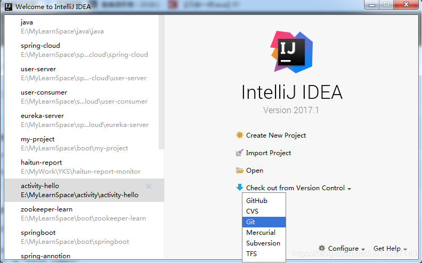Expand the Get Help dropdown
Viewport: 422px width, 263px height.
[390, 249]
